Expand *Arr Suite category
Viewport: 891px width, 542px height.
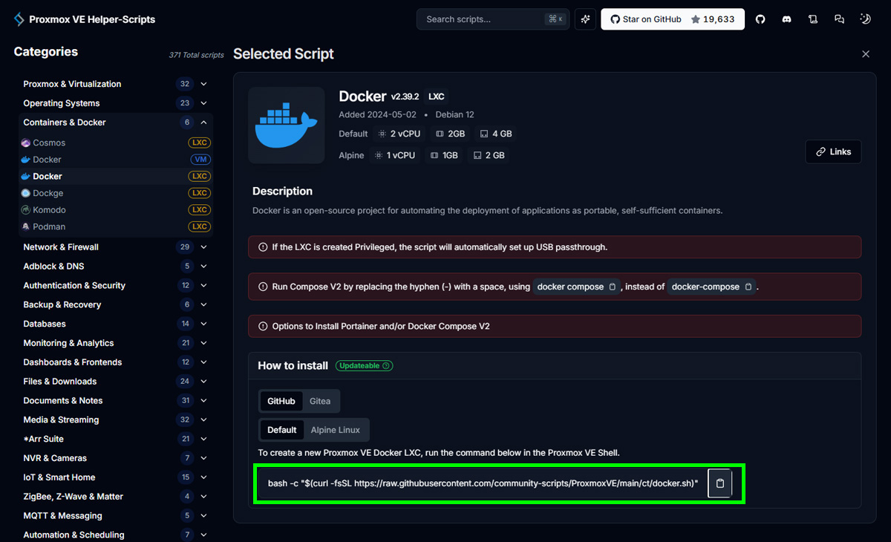click(116, 440)
